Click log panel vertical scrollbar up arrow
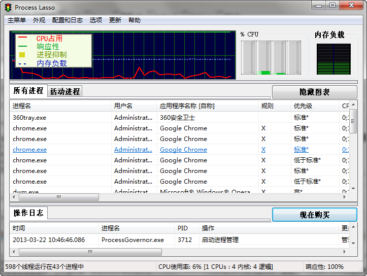The width and height of the screenshot is (367, 276). [353, 227]
